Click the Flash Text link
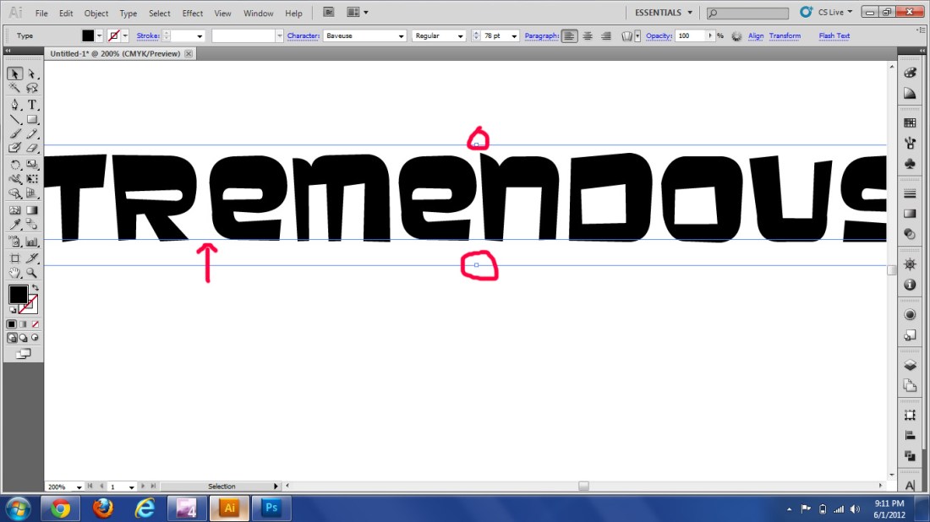The width and height of the screenshot is (930, 522). [x=834, y=36]
